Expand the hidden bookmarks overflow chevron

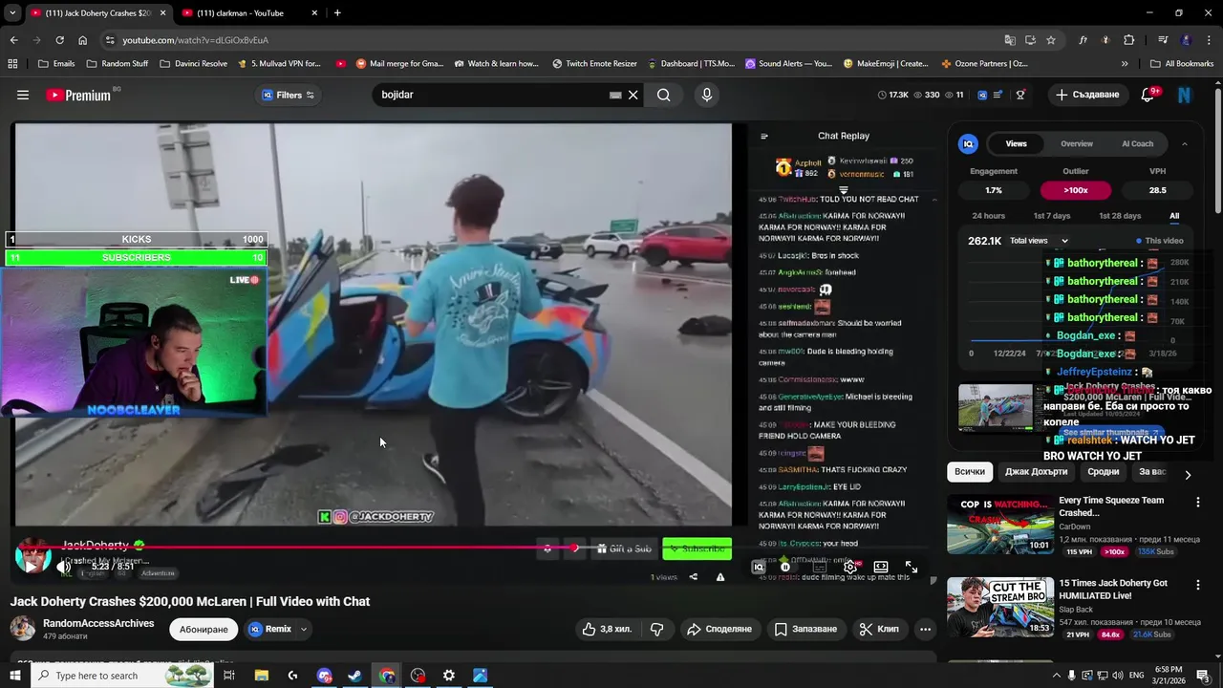point(1125,63)
